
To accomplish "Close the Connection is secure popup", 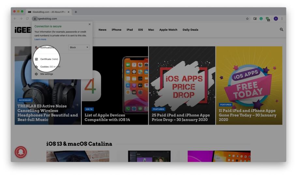I will pyautogui.click(x=90, y=24).
